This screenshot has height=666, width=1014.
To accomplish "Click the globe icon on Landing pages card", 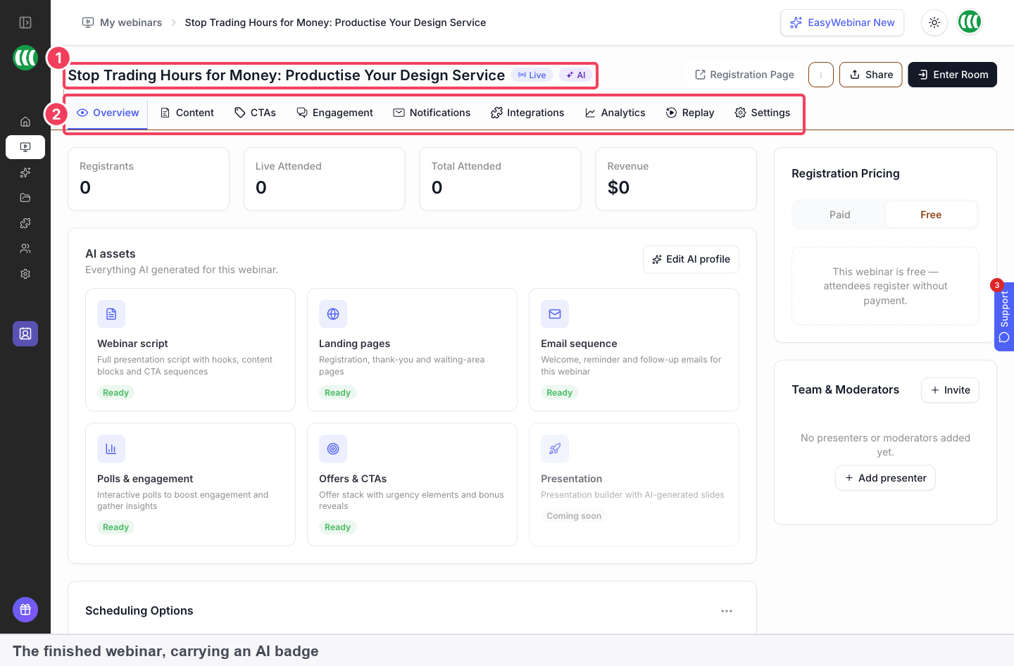I will pyautogui.click(x=333, y=314).
